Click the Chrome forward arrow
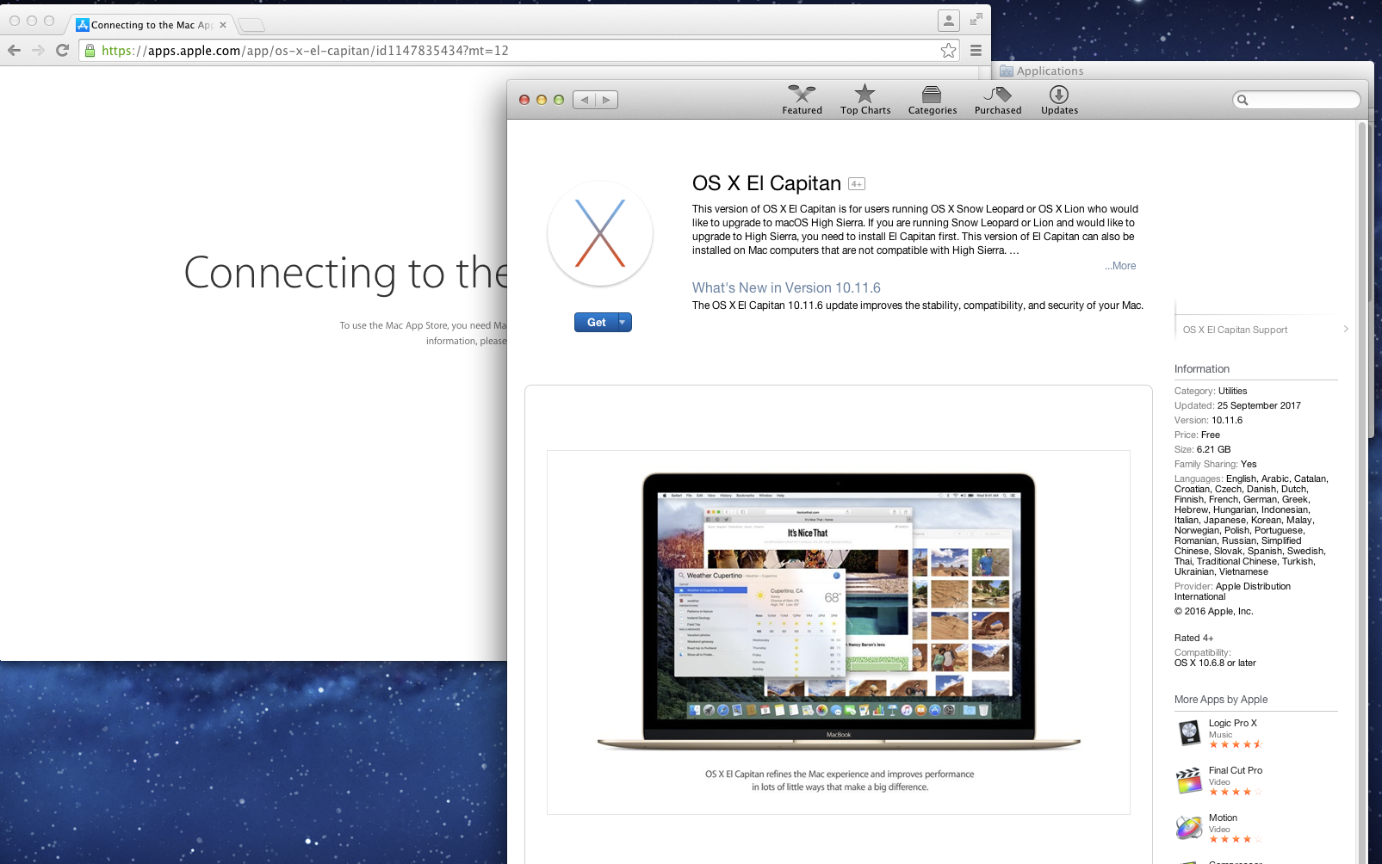Screen dimensions: 1382x864 point(38,50)
